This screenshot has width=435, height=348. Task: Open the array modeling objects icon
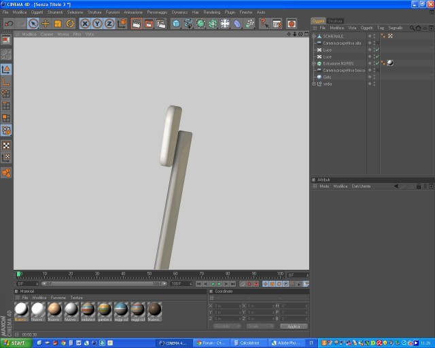pyautogui.click(x=213, y=24)
